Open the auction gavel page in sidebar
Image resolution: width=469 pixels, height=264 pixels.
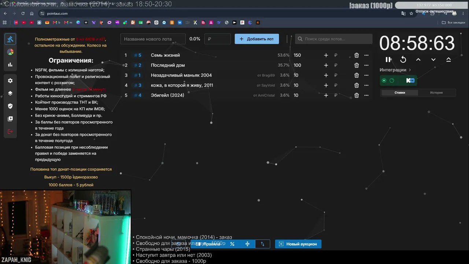pos(10,39)
